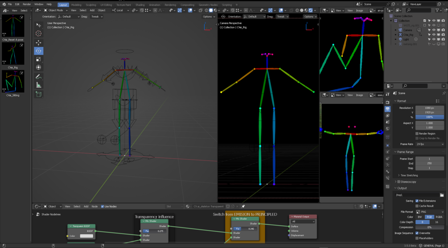The width and height of the screenshot is (448, 248).
Task: Click the Add Cube tool icon
Action: [39, 94]
